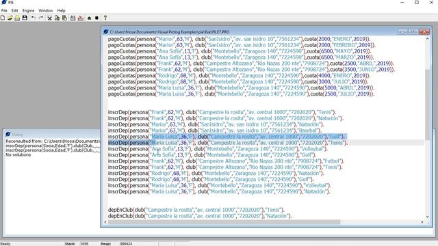The height and width of the screenshot is (246, 438).
Task: Click the depEnClub la rosita "Natación" line
Action: click(x=200, y=216)
